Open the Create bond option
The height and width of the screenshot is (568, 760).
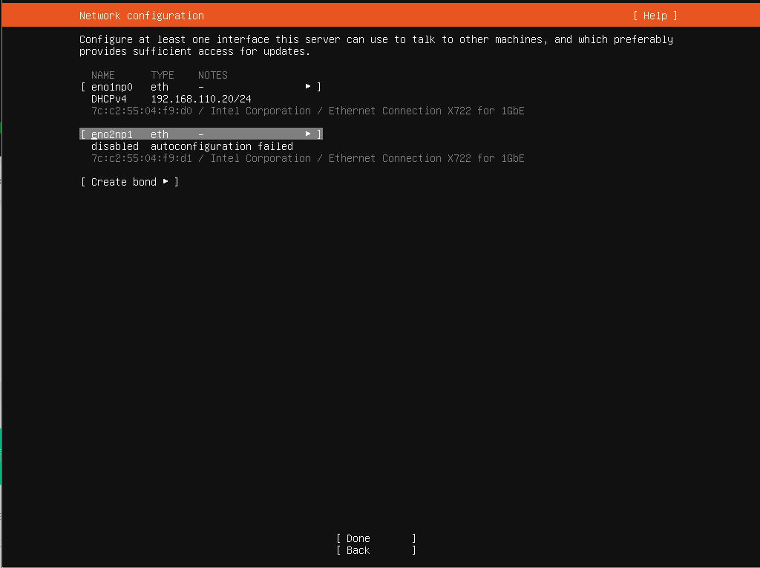pyautogui.click(x=123, y=182)
